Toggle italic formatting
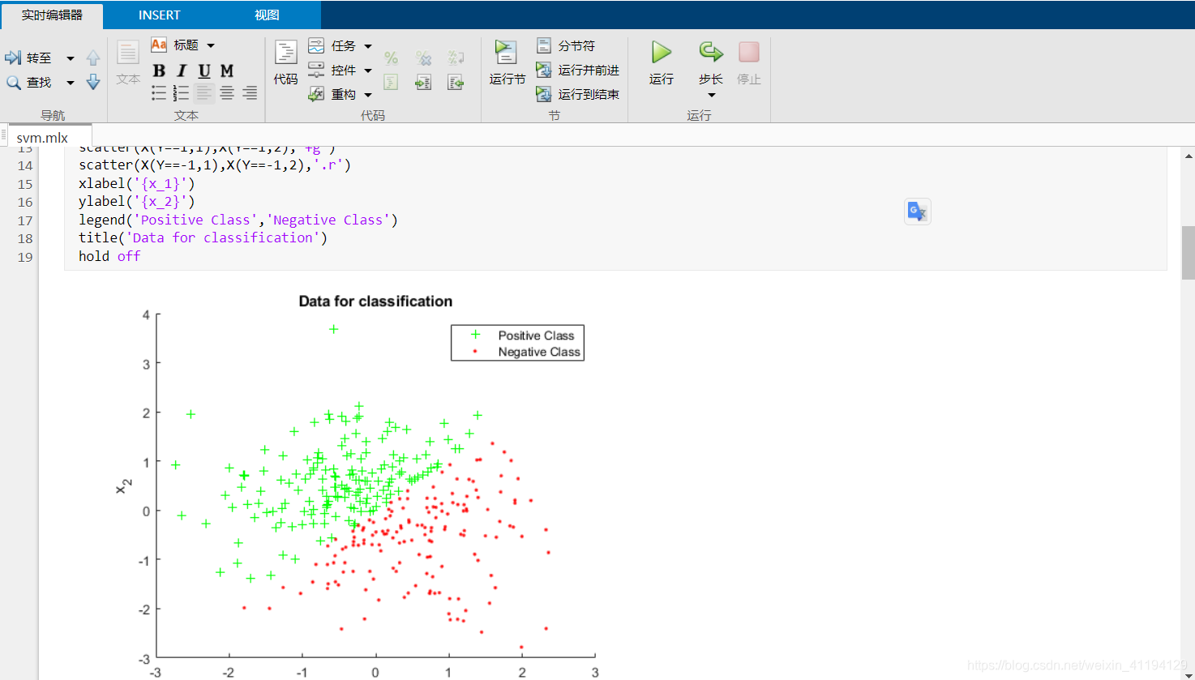Image resolution: width=1195 pixels, height=680 pixels. (x=181, y=71)
